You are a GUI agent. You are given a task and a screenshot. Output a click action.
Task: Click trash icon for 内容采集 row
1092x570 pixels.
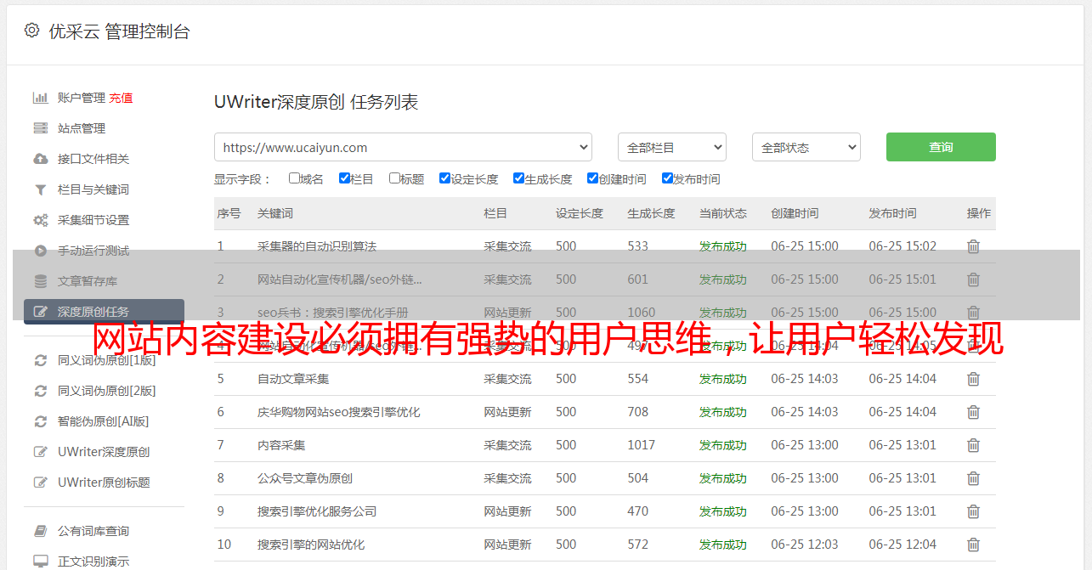pyautogui.click(x=973, y=445)
